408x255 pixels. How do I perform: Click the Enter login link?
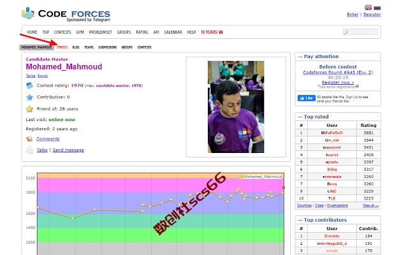tap(353, 15)
